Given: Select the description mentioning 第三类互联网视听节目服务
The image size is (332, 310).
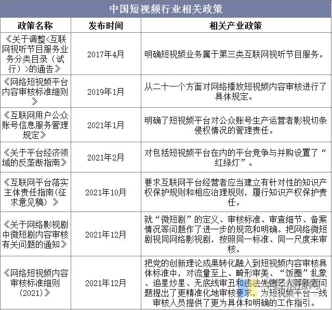Looking at the screenshot, I should 236,54.
